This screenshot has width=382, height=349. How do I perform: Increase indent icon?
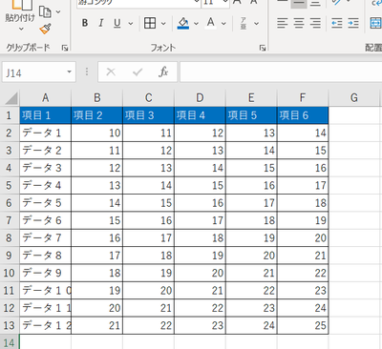pos(353,23)
